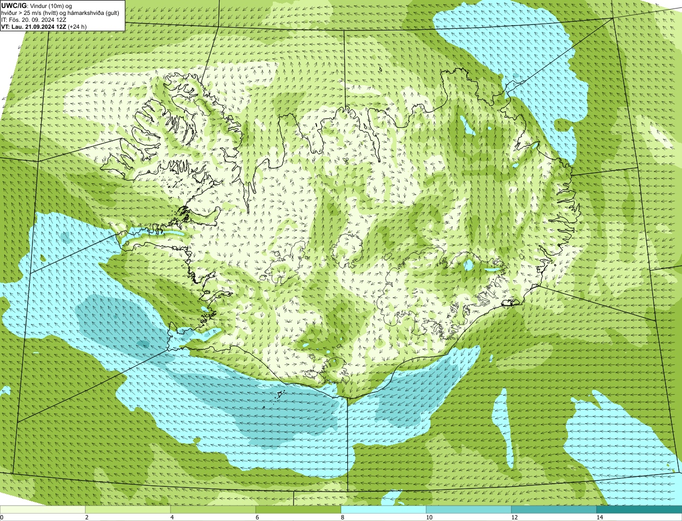Click the scale label "2"
Image resolution: width=682 pixels, height=521 pixels.
(x=86, y=517)
